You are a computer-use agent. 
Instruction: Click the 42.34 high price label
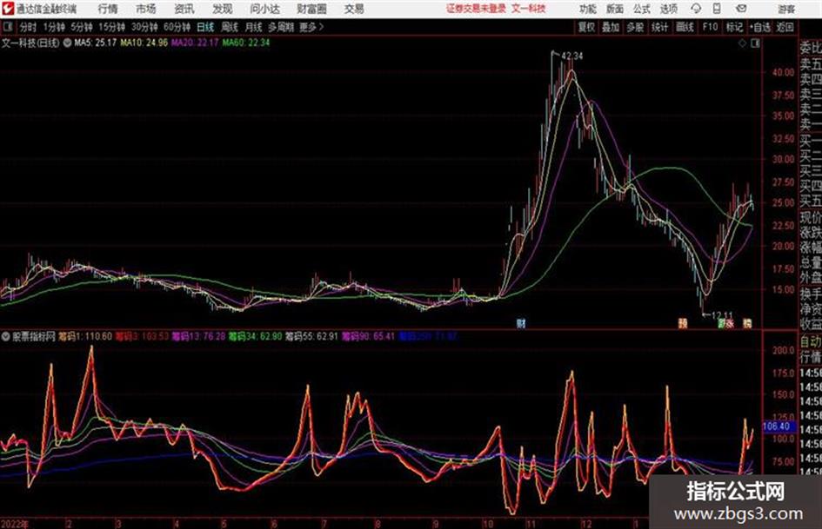coord(572,56)
